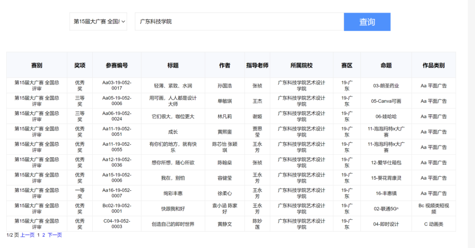
Task: Click category cell Bc 视频类短视频
Action: (x=434, y=208)
